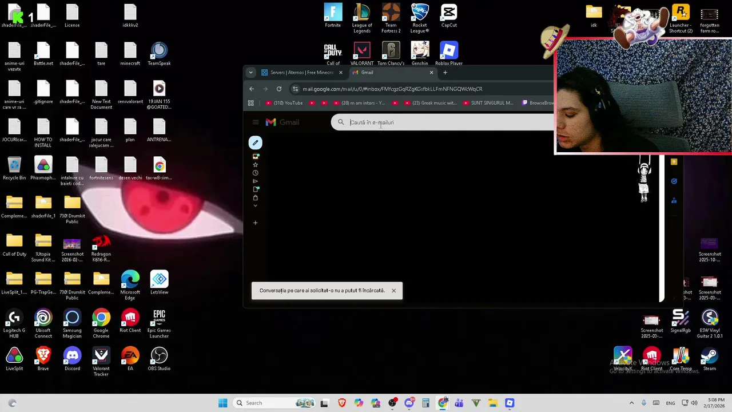732x412 pixels.
Task: Open the shopping bag label icon in Gmail
Action: (256, 197)
